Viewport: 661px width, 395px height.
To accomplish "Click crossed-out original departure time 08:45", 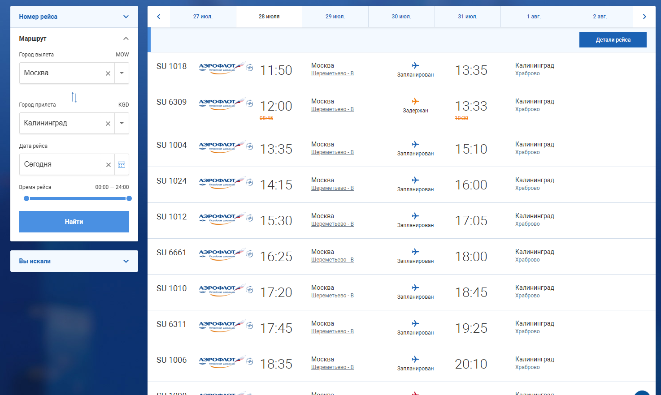I will (266, 118).
